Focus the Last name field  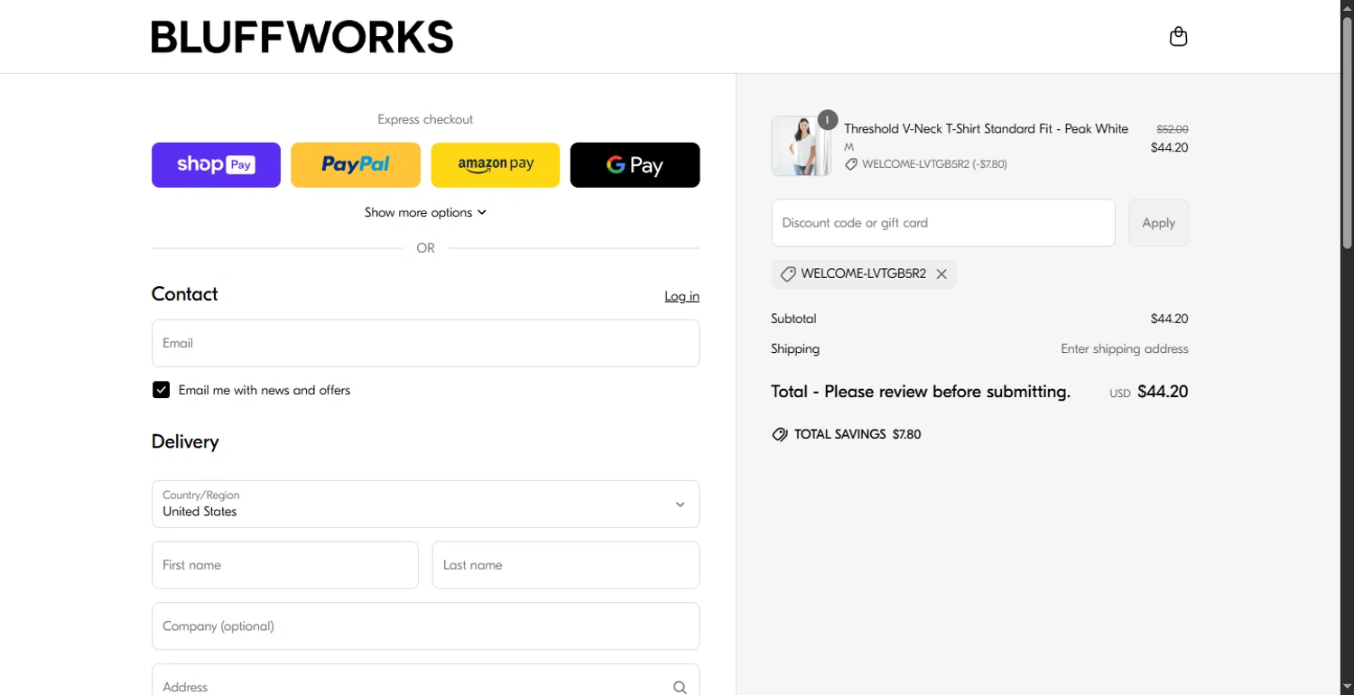pos(566,565)
